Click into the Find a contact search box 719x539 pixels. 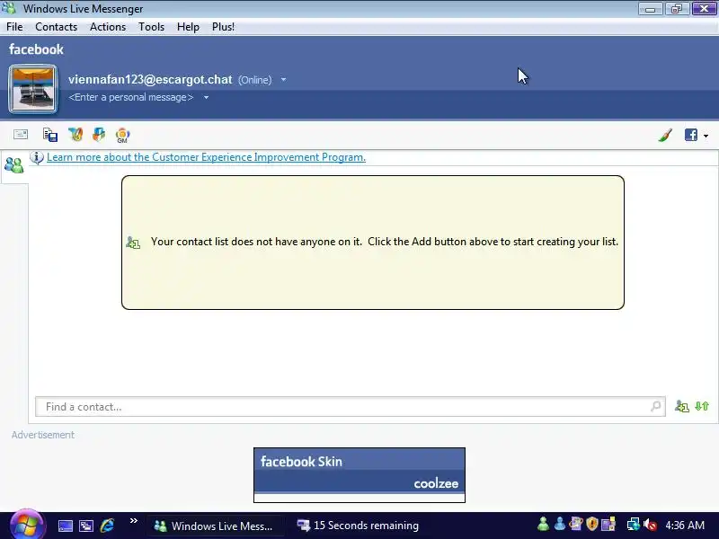point(351,407)
